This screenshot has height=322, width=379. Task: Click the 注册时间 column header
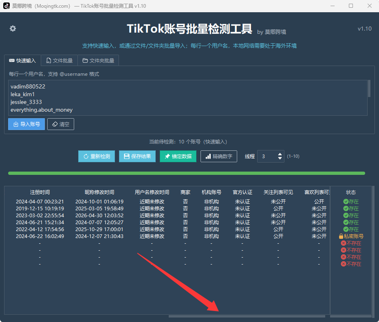click(x=40, y=192)
